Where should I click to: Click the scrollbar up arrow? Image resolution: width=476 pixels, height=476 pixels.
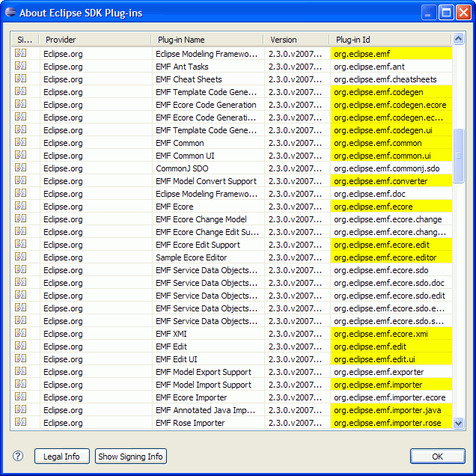(458, 39)
